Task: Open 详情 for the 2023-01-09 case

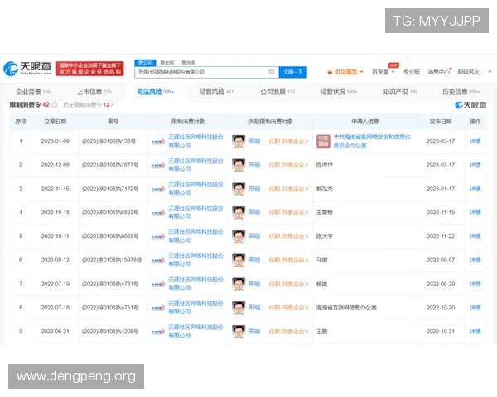Action: 475,141
